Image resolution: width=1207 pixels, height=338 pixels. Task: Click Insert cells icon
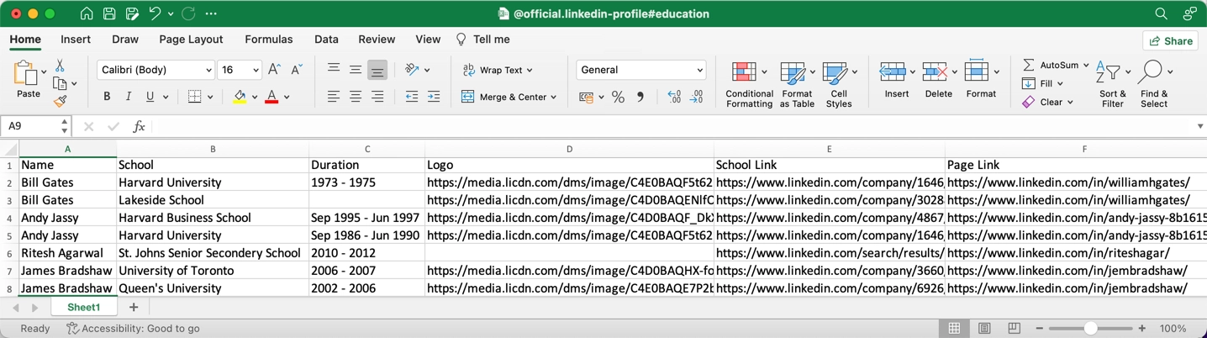893,72
